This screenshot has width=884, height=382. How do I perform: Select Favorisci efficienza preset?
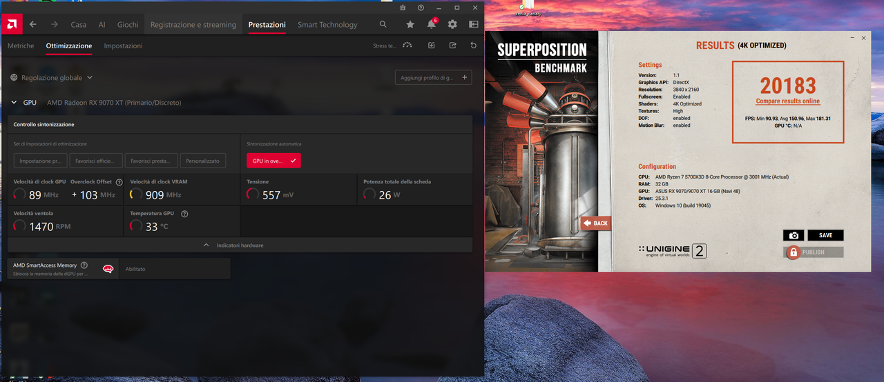pyautogui.click(x=95, y=161)
